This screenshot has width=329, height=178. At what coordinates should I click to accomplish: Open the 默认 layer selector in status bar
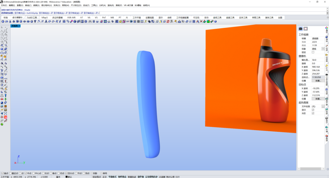(69, 177)
